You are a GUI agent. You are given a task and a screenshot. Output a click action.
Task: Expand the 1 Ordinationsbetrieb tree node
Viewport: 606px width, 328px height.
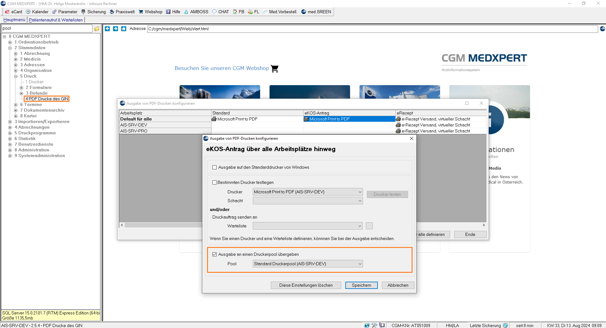(10, 42)
